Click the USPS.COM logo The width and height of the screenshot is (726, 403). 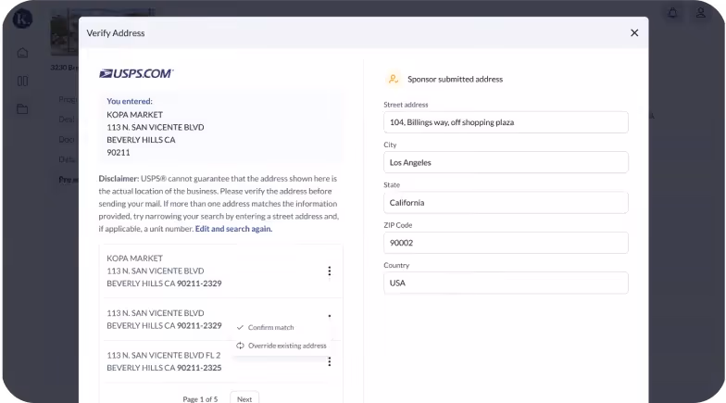point(136,74)
